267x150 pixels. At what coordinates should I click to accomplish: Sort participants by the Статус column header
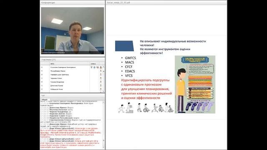coord(95,64)
